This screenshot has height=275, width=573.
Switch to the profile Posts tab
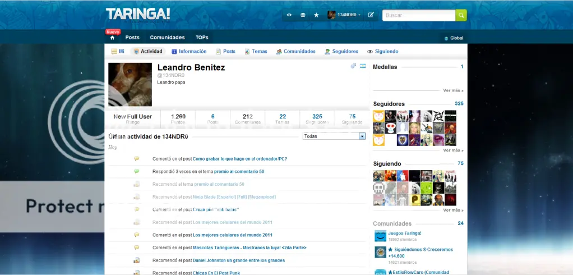(x=225, y=52)
